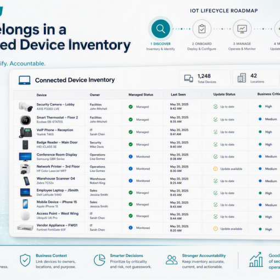The width and height of the screenshot is (280, 280).
Task: Click the laptop icon beside Connected Device Inventory
Action: 25,80
